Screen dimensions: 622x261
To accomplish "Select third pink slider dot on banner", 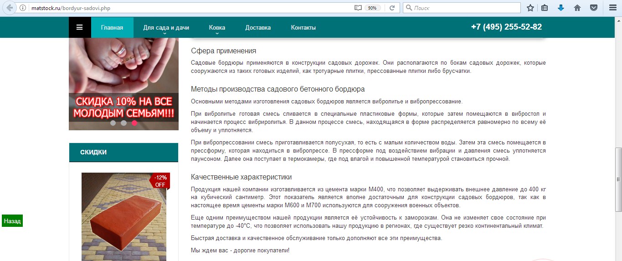I will click(134, 123).
